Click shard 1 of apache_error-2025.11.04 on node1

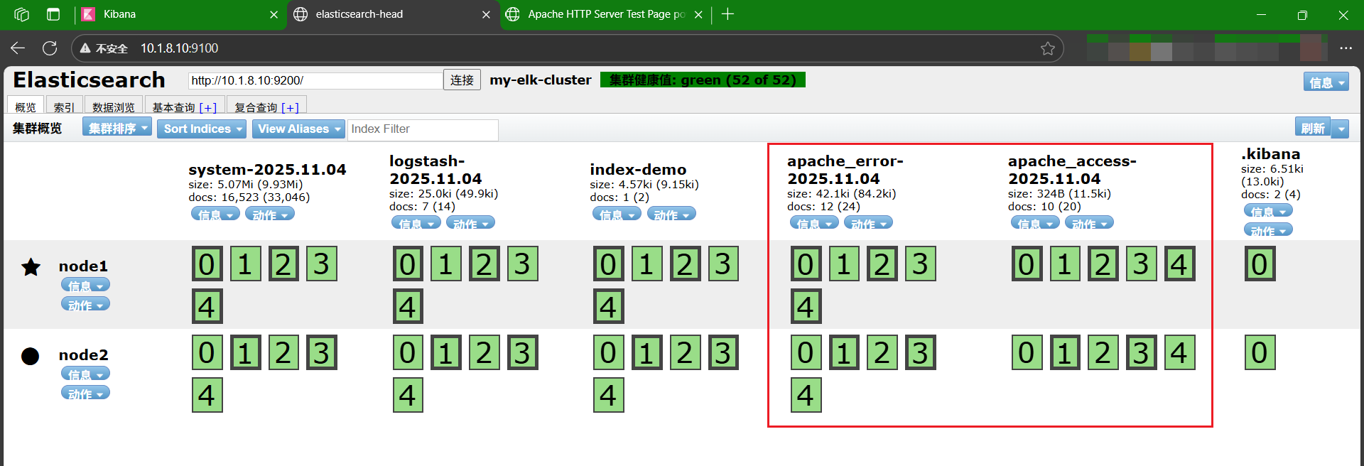click(x=845, y=264)
